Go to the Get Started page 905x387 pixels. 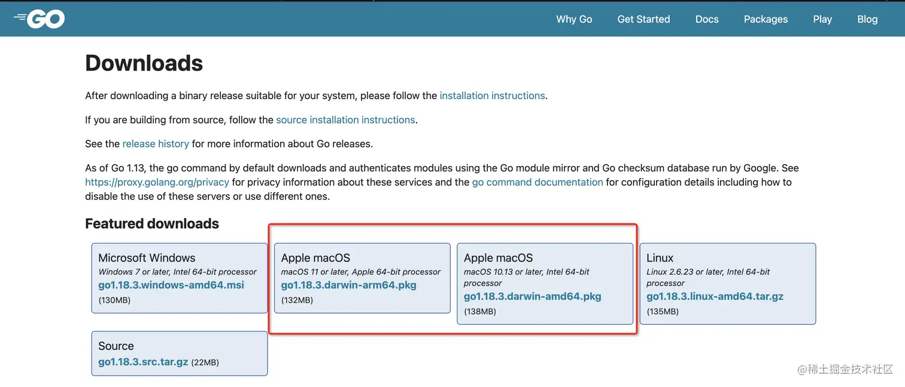[643, 19]
